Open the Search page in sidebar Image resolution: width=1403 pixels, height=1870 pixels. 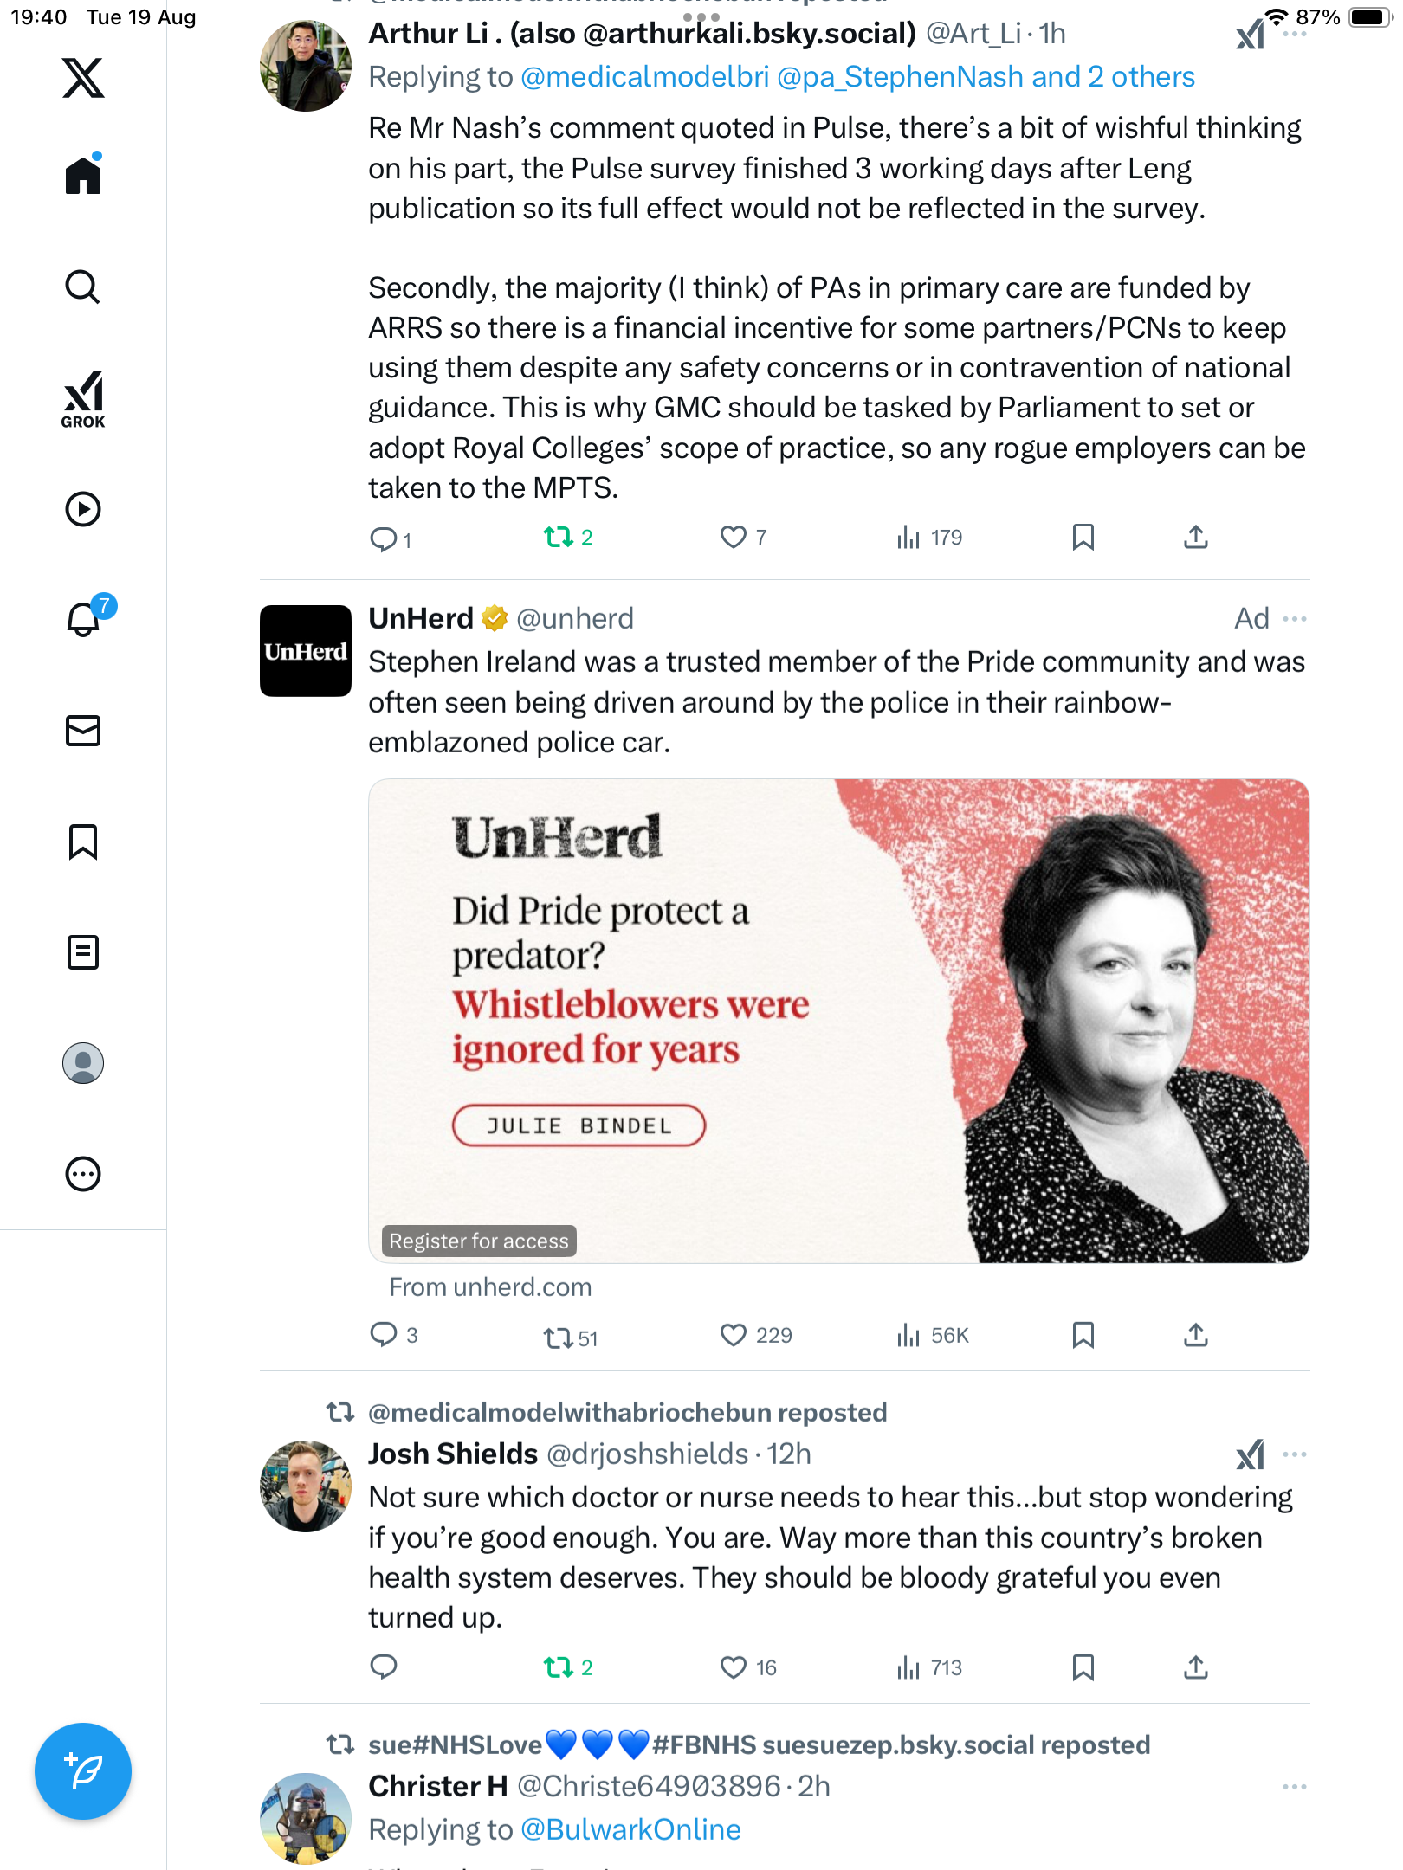83,287
